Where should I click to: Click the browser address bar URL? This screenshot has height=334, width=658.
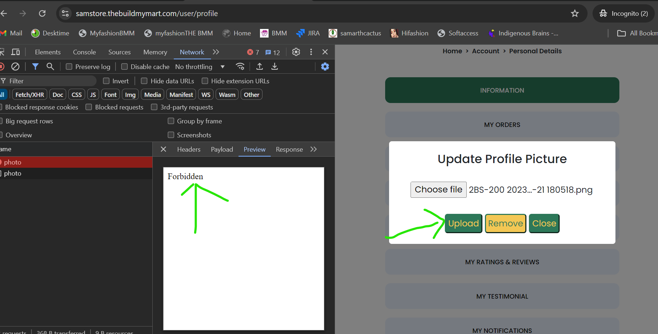pos(147,14)
